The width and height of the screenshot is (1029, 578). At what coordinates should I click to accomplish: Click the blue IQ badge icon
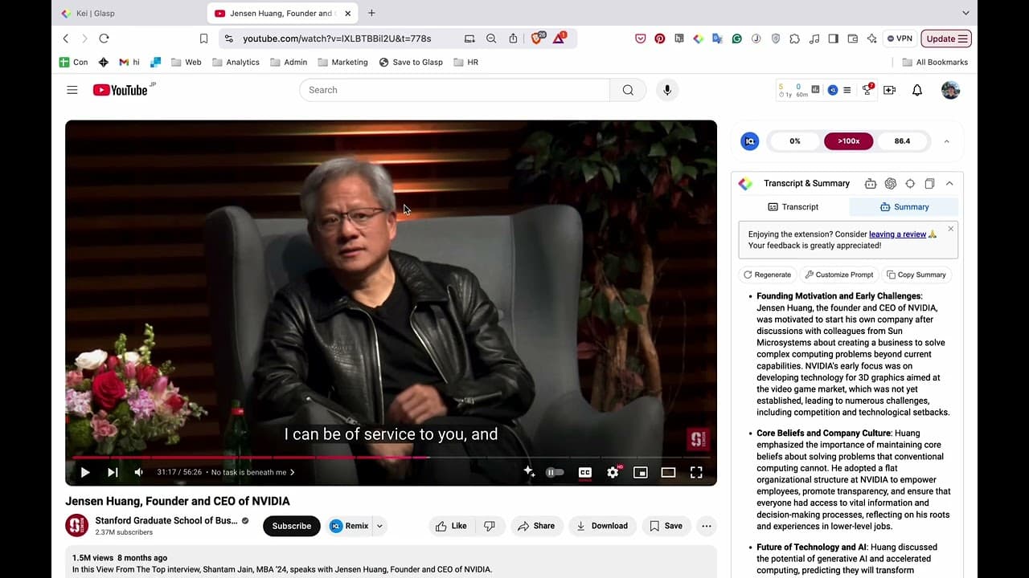750,141
